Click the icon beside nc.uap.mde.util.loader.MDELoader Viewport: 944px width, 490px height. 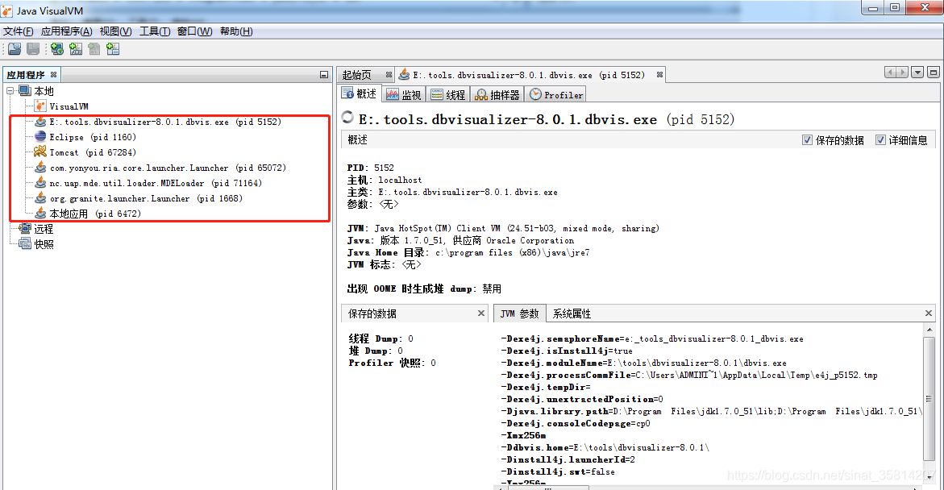40,182
